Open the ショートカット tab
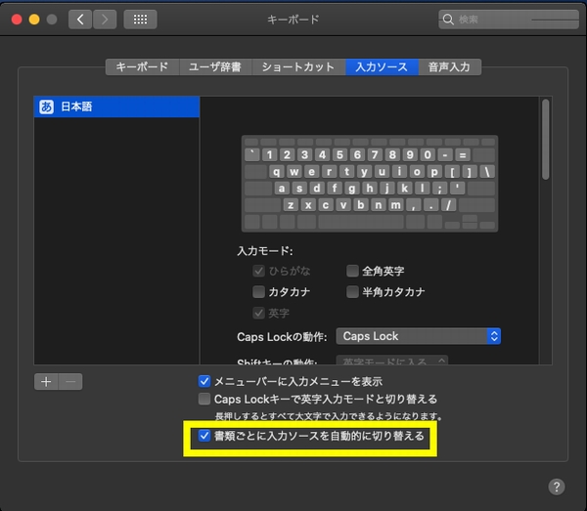The width and height of the screenshot is (587, 511). [298, 66]
